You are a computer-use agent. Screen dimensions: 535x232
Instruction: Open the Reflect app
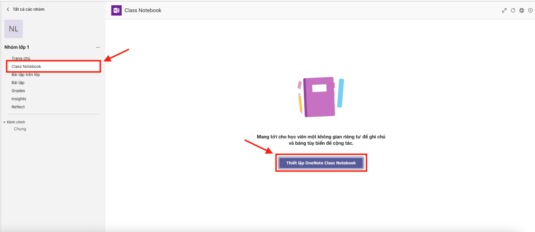tap(18, 107)
